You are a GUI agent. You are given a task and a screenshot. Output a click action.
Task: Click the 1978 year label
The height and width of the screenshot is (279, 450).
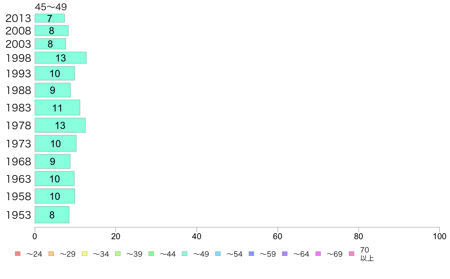coord(19,125)
